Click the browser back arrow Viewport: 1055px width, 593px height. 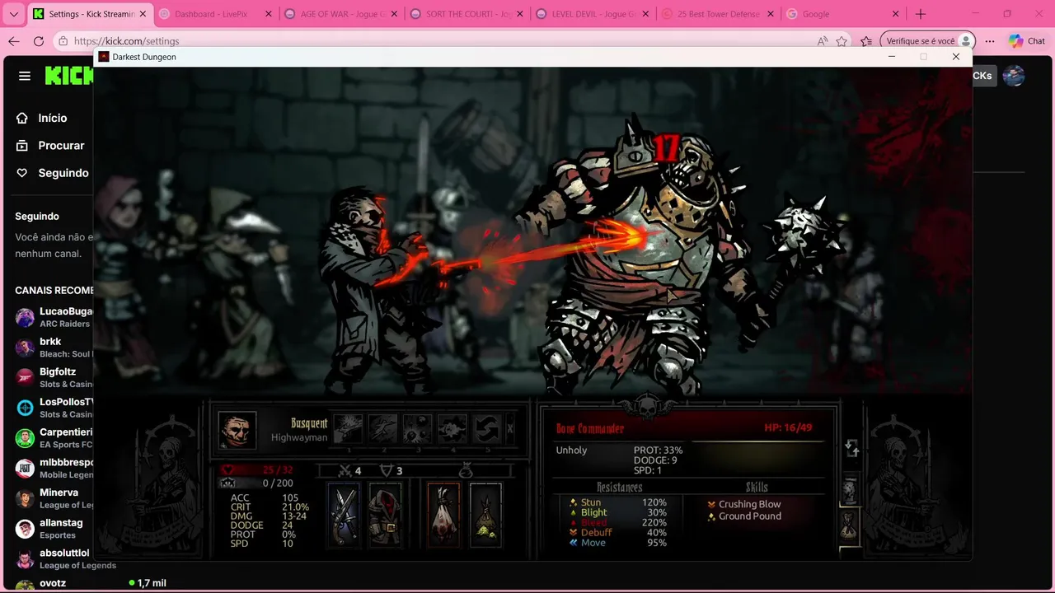point(14,41)
